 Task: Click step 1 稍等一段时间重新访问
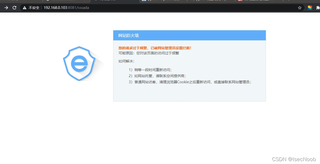(150, 70)
